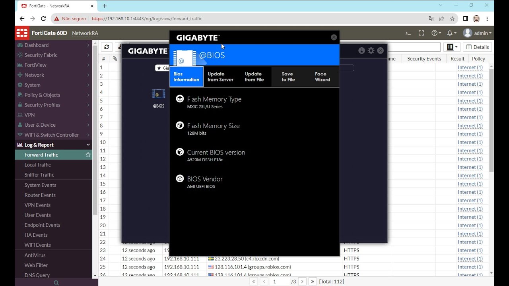
Task: Open the Face Wizard tab
Action: [x=322, y=77]
